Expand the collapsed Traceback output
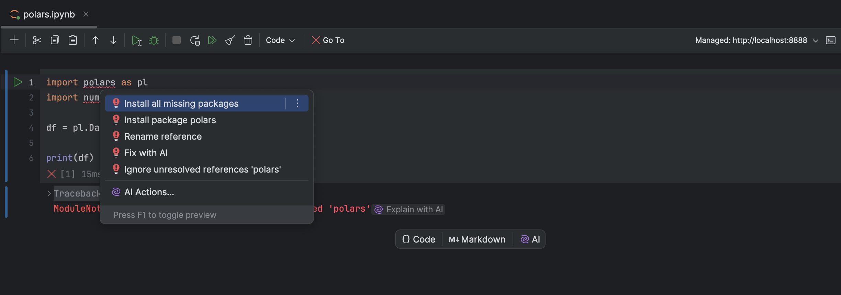This screenshot has height=295, width=841. (x=49, y=193)
